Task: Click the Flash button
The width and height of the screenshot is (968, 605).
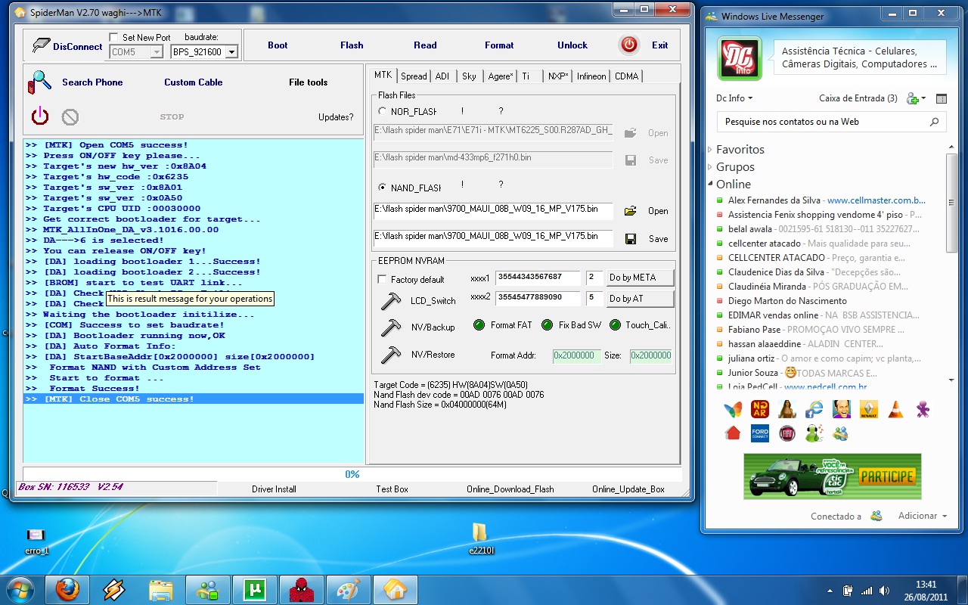Action: point(352,45)
